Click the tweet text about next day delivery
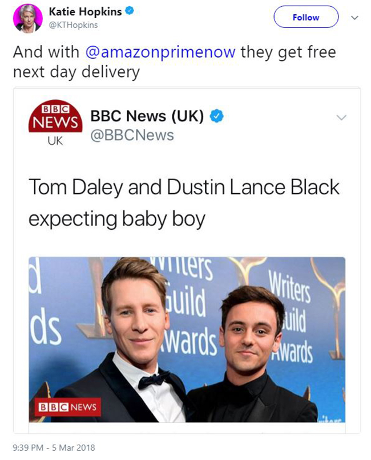This screenshot has height=460, width=371. (x=175, y=62)
